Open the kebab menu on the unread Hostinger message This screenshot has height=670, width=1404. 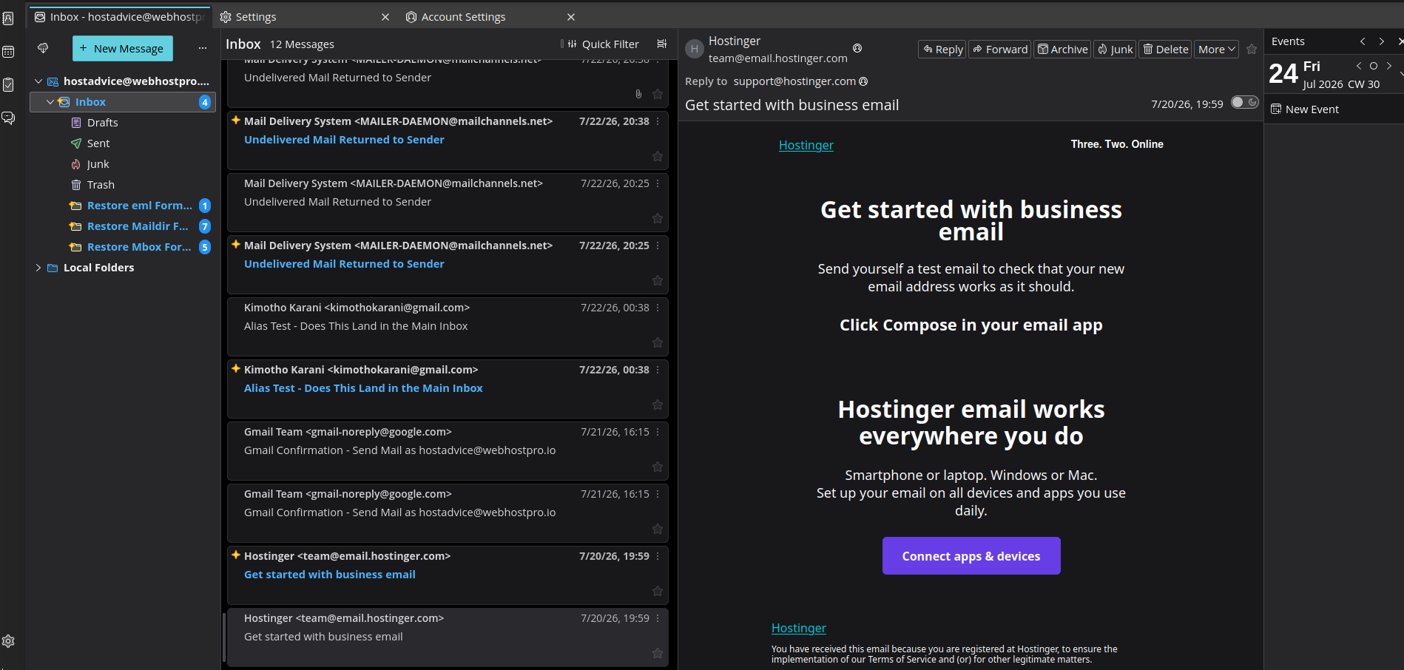point(657,556)
